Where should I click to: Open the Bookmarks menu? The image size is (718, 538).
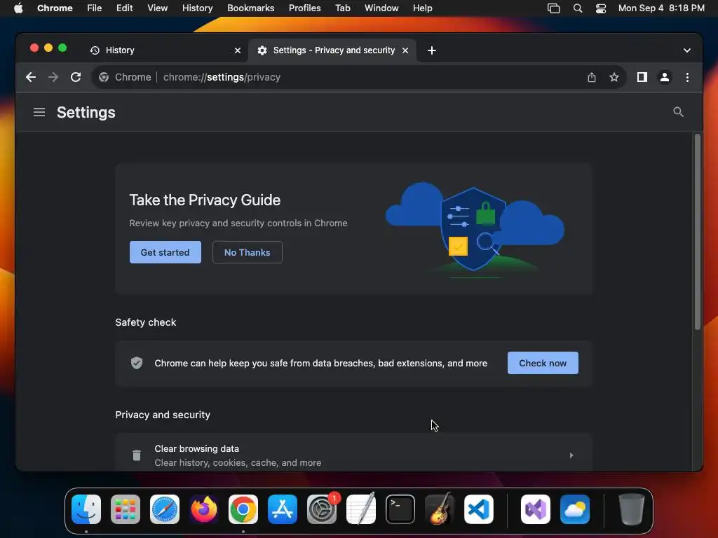pyautogui.click(x=251, y=8)
